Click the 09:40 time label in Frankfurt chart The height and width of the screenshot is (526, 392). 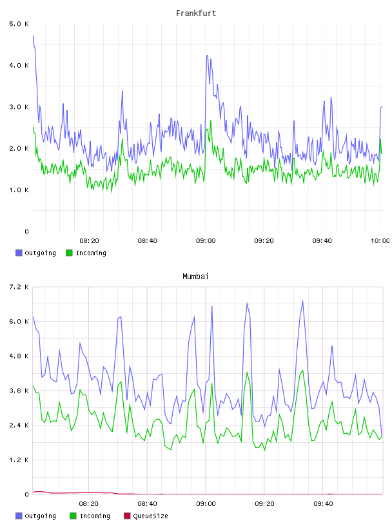(x=322, y=241)
